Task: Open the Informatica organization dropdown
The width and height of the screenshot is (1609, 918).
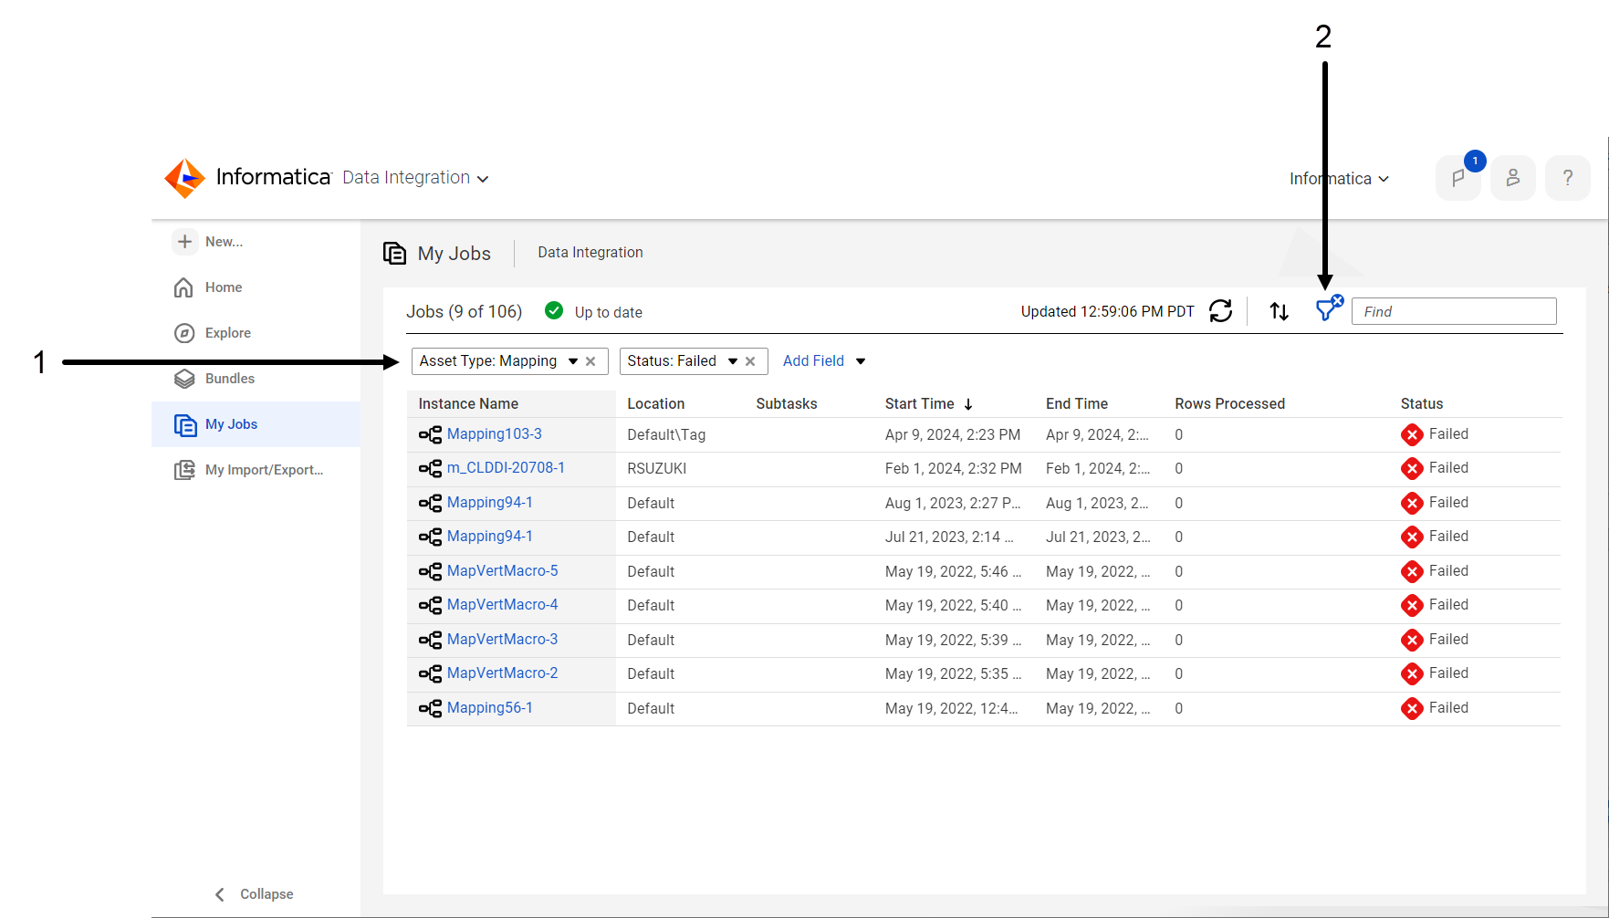Action: click(x=1339, y=179)
